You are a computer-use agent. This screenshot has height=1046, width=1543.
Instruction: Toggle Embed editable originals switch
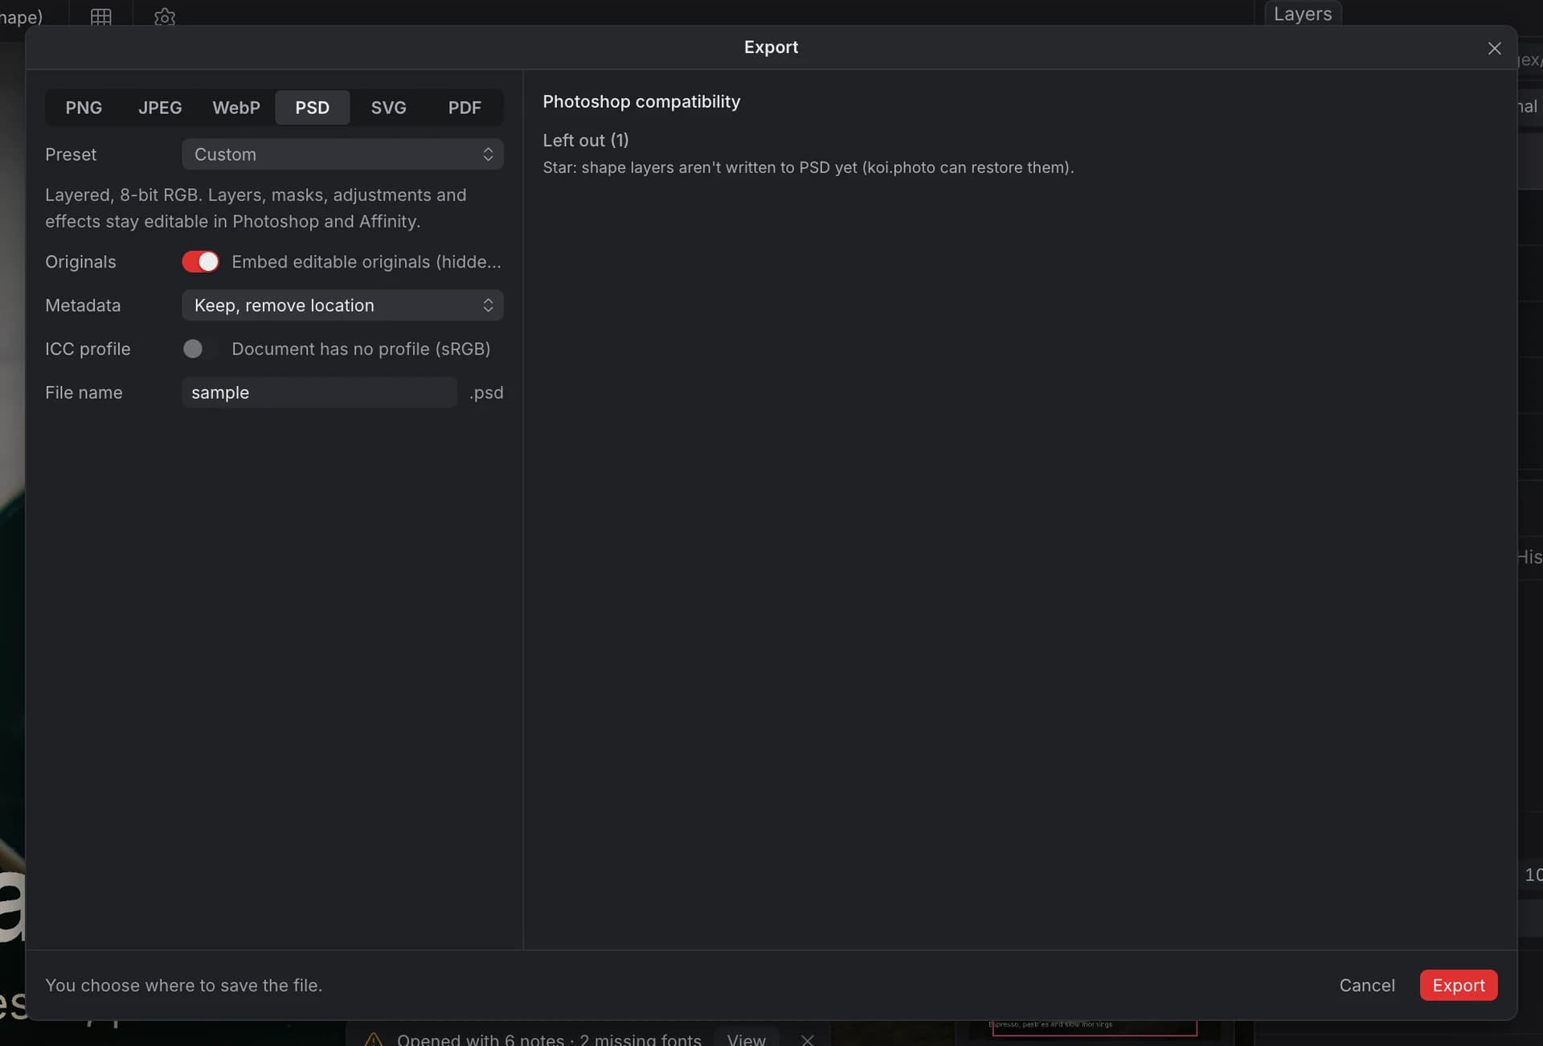click(x=200, y=261)
